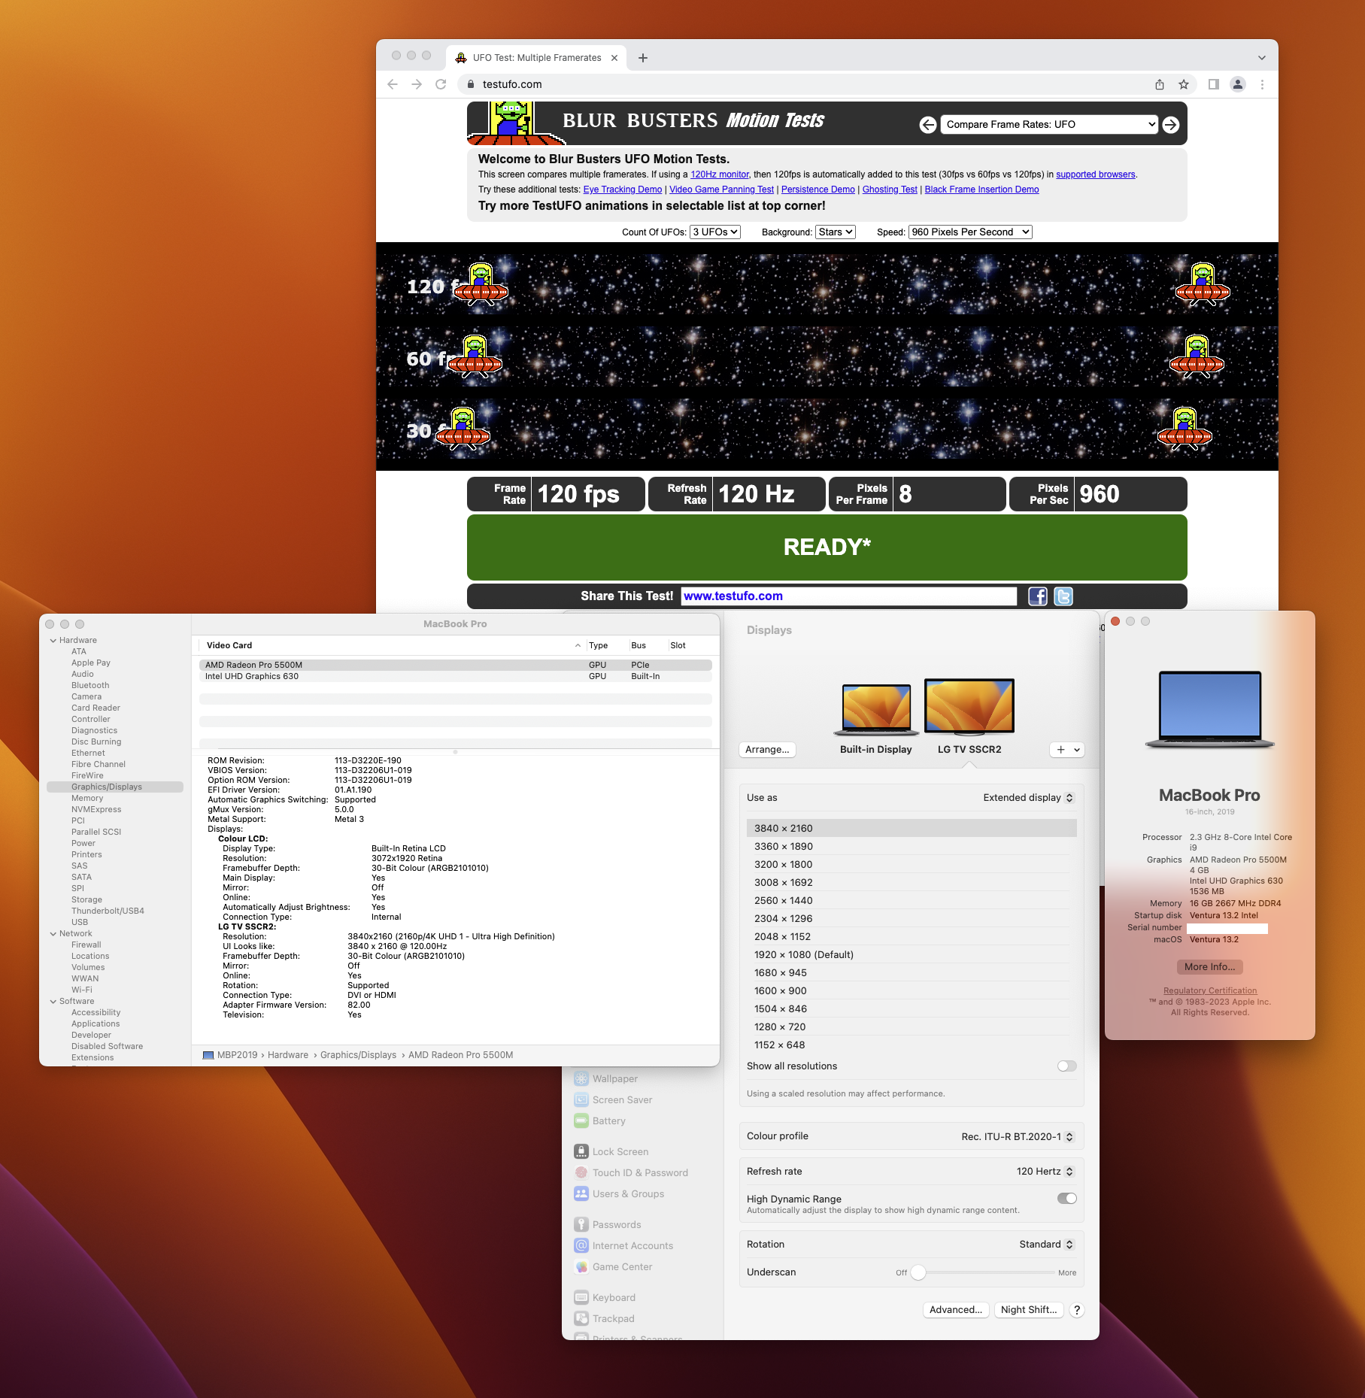The height and width of the screenshot is (1398, 1365).
Task: Select the 2560 × 1440 resolution
Action: pos(912,901)
